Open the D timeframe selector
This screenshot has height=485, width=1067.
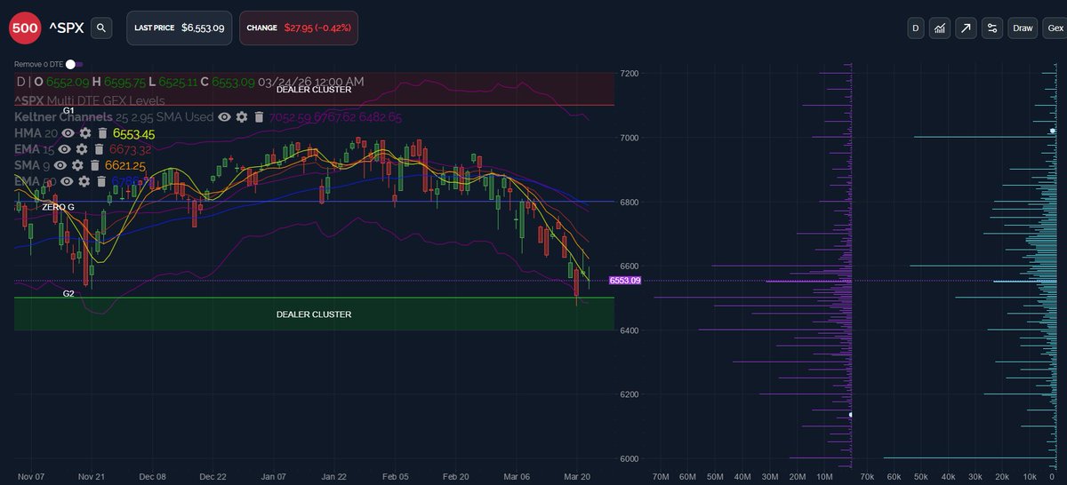coord(915,28)
